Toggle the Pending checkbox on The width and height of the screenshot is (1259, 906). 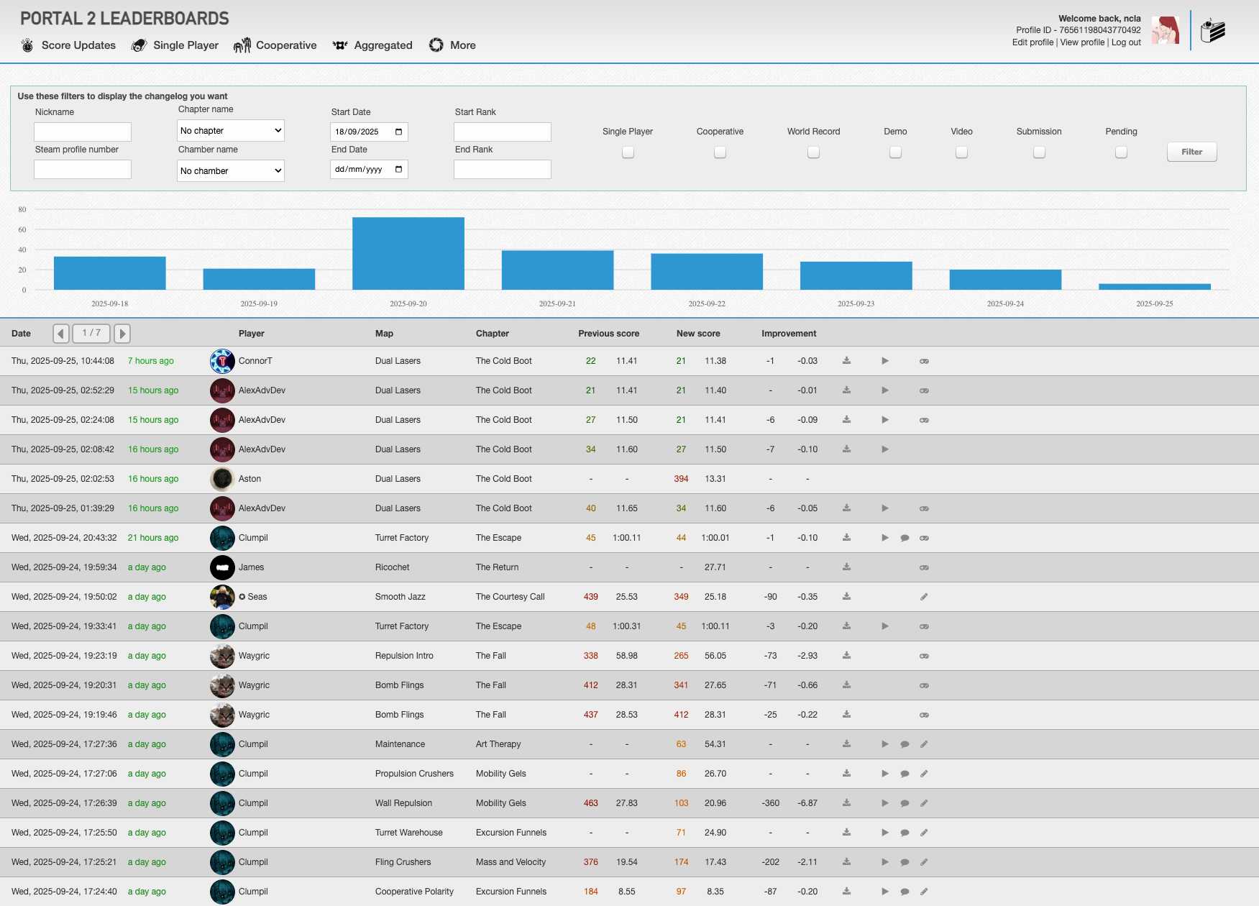tap(1120, 152)
